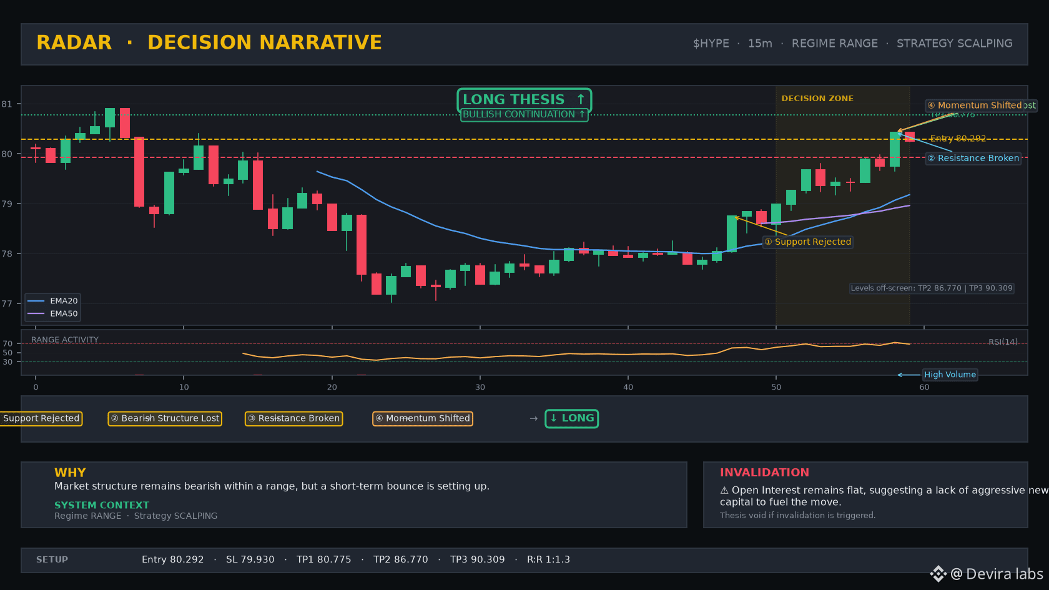Click SL 79.930 in the setup bar
1049x590 pixels.
250,560
